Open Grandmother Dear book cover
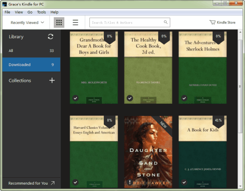The image size is (245, 191). coord(94,68)
